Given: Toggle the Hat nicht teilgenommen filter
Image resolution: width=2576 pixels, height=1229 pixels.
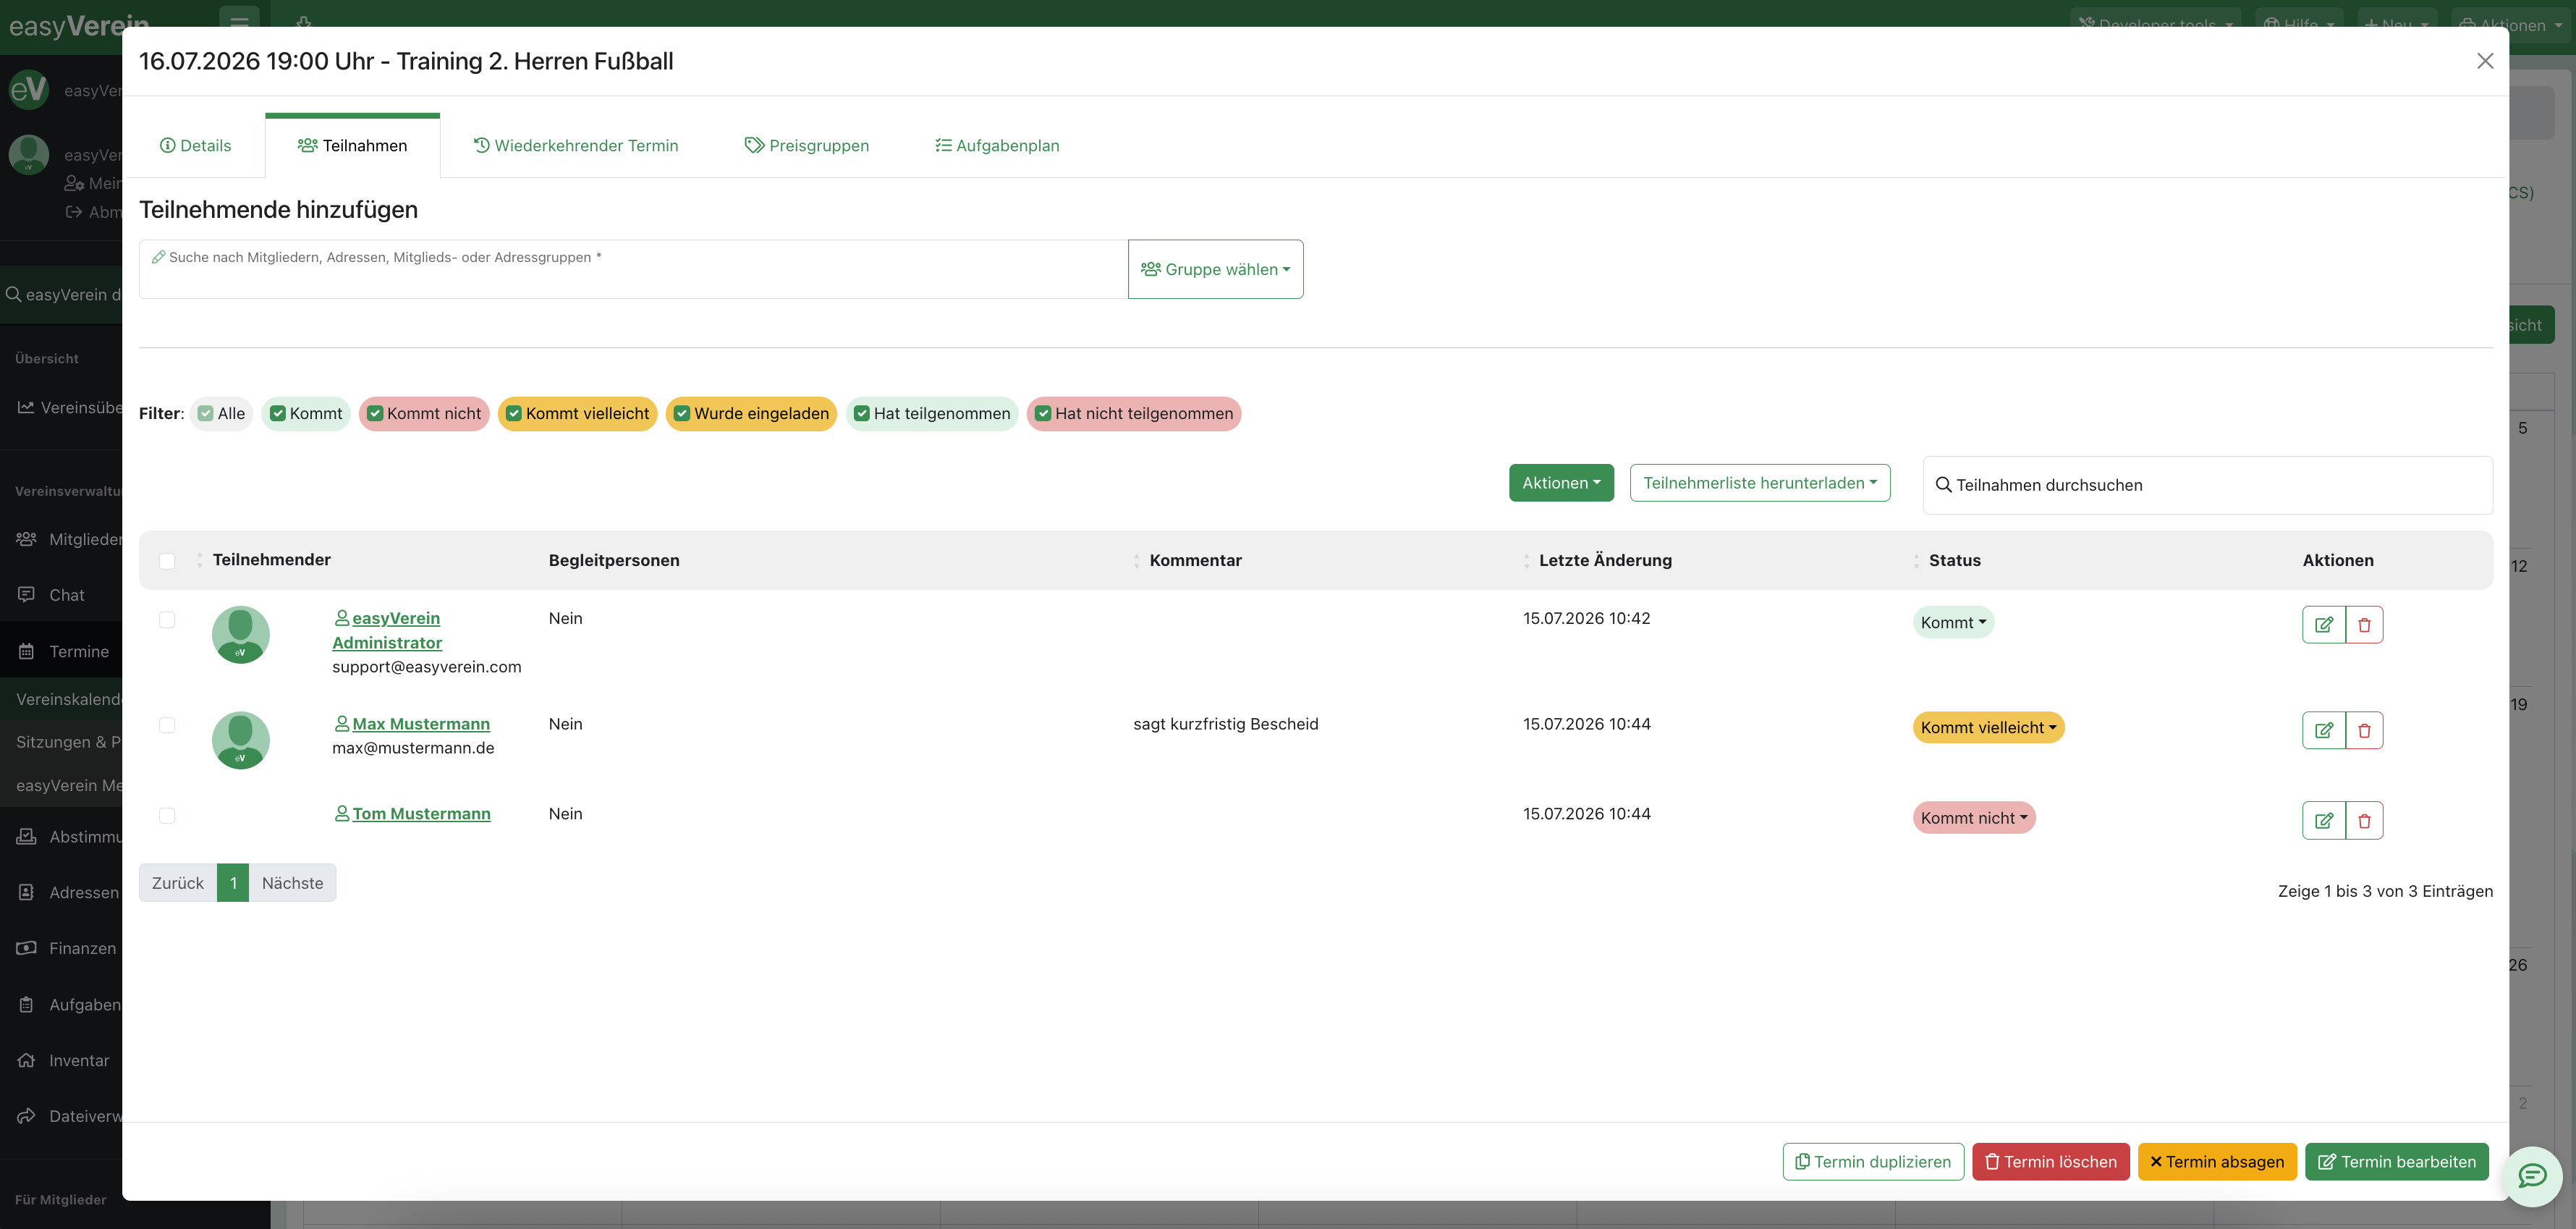Looking at the screenshot, I should (1134, 414).
